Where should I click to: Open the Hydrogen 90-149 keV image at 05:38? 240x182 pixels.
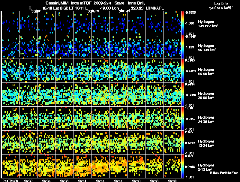tap(64, 47)
